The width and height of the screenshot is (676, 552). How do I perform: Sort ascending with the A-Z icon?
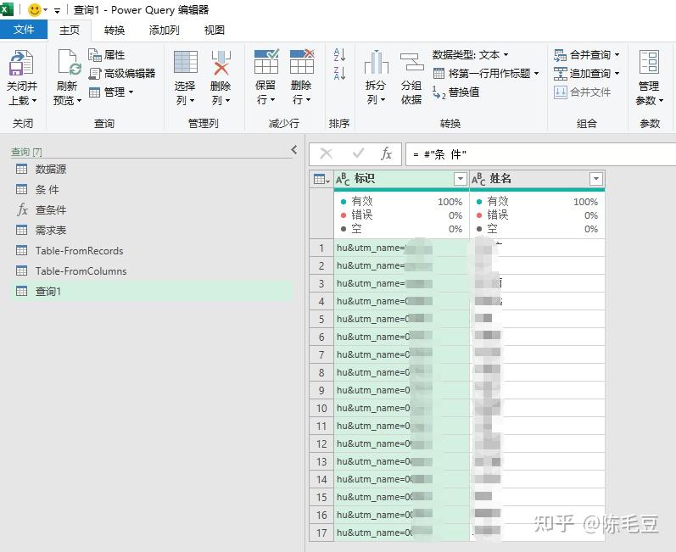tap(339, 55)
